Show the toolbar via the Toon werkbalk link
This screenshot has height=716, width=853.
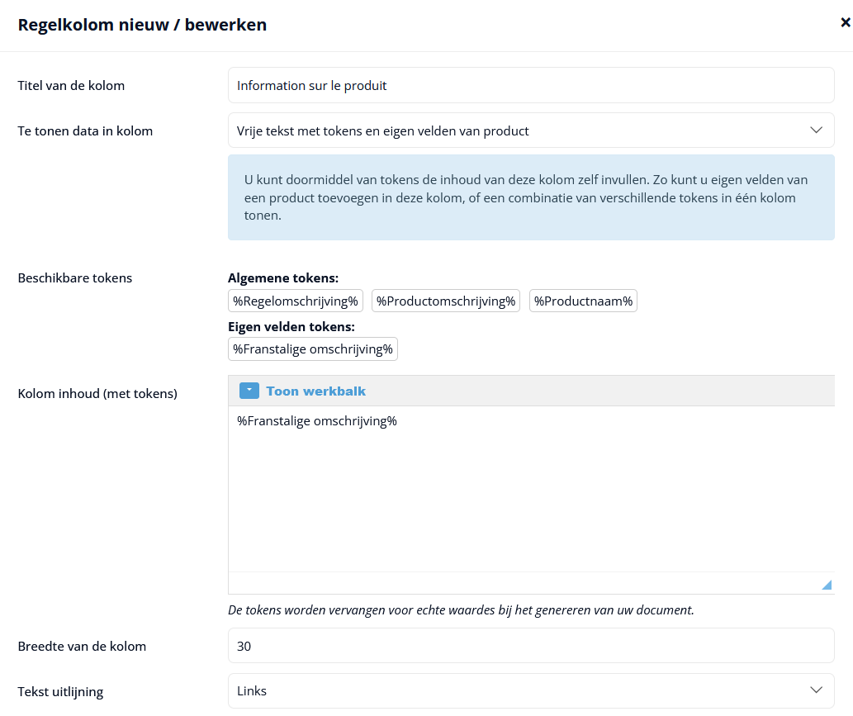coord(316,391)
